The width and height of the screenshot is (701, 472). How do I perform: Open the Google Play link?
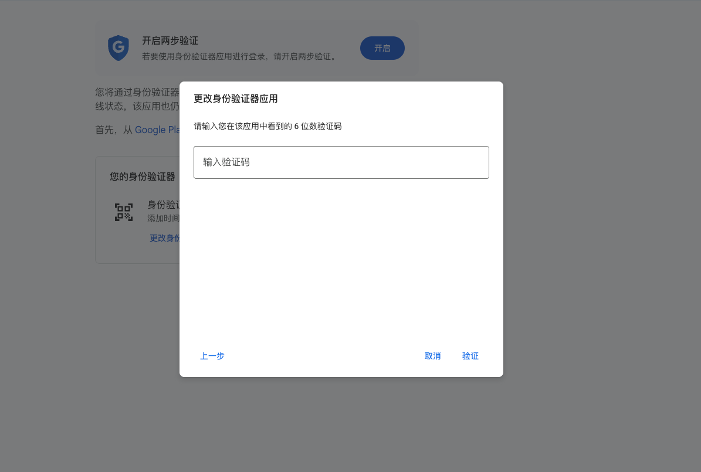157,130
